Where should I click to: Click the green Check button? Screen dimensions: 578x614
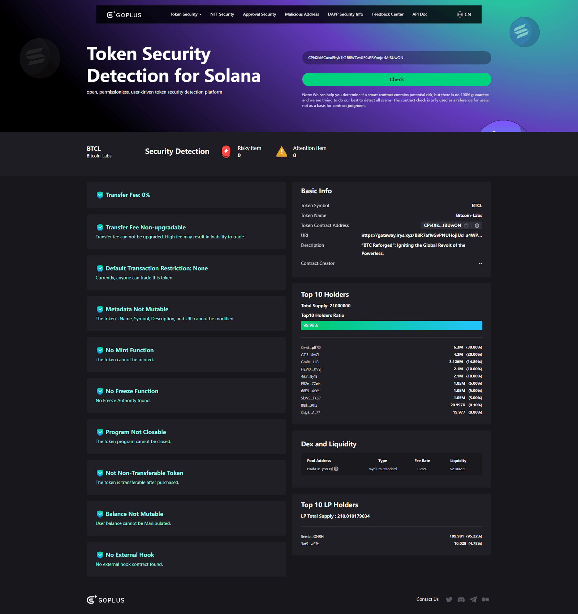(x=397, y=79)
